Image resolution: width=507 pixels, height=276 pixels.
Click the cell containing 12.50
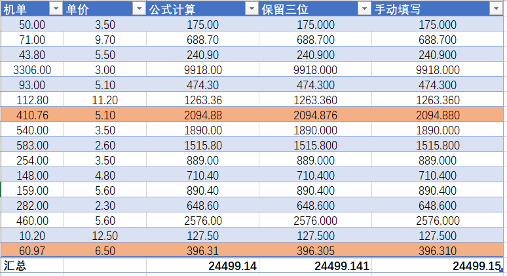(x=105, y=236)
